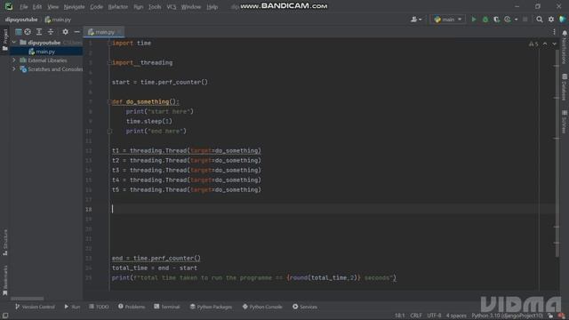Screen dimensions: 569x320
Task: Open the Refactor menu
Action: pos(118,7)
